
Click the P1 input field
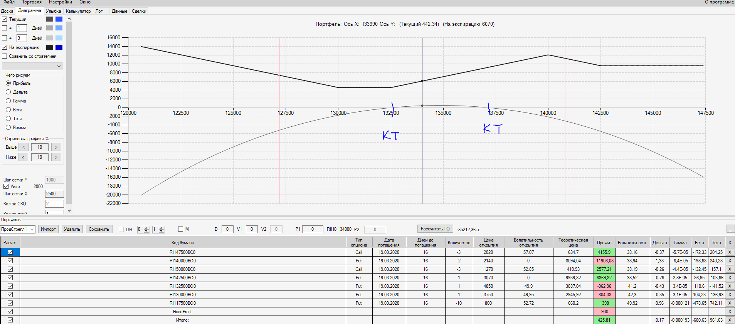tap(313, 229)
